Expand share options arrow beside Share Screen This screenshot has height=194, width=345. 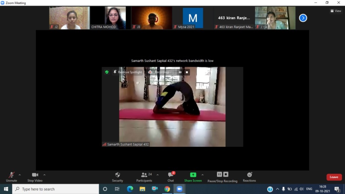pos(202,175)
